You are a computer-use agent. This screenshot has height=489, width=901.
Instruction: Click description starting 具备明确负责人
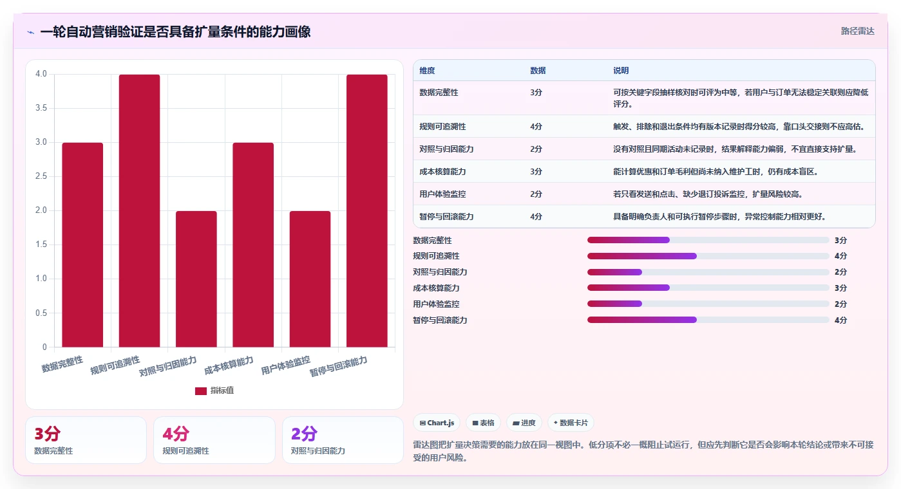719,217
